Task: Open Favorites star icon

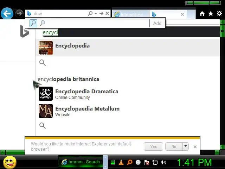Action: pyautogui.click(x=211, y=14)
